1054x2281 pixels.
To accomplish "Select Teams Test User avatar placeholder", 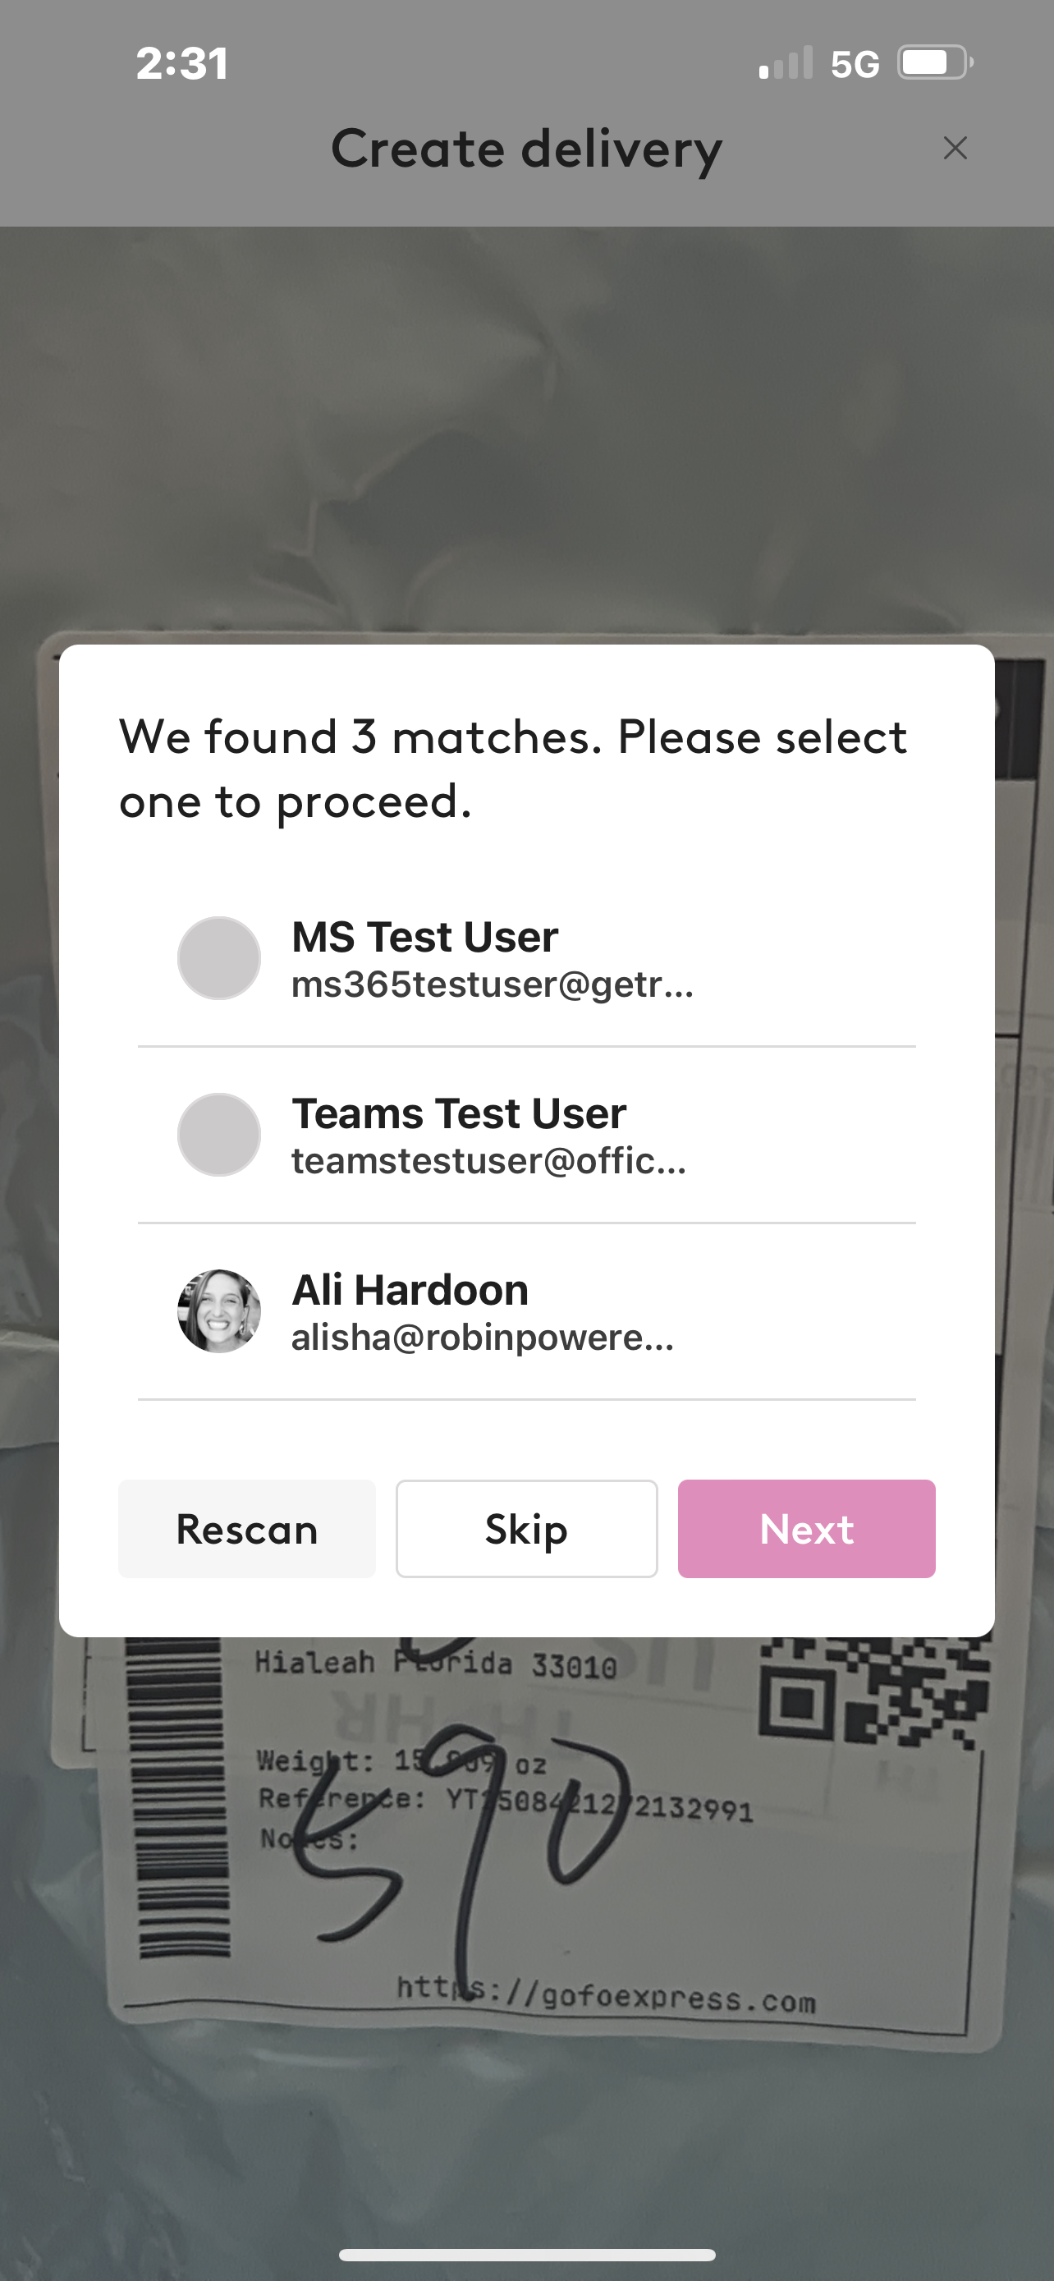I will [218, 1134].
